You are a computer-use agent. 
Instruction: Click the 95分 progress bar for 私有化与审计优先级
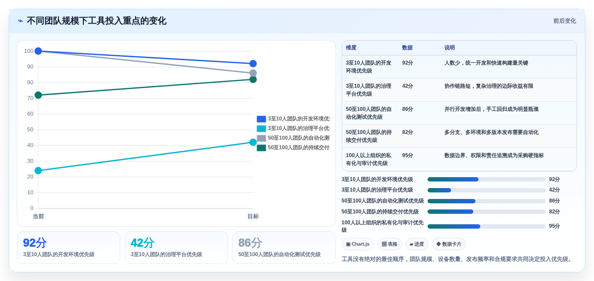486,226
